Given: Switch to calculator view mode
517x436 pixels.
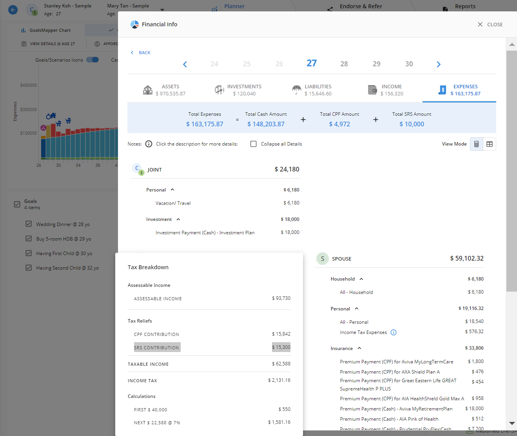Looking at the screenshot, I should [477, 144].
